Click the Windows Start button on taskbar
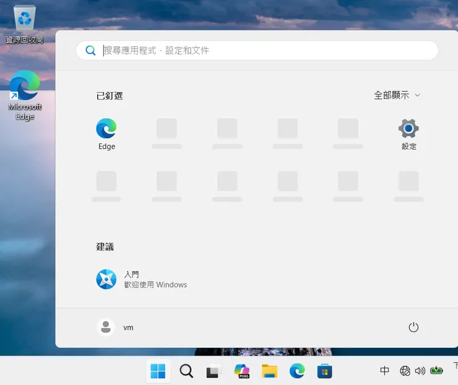The height and width of the screenshot is (385, 458). (x=158, y=371)
